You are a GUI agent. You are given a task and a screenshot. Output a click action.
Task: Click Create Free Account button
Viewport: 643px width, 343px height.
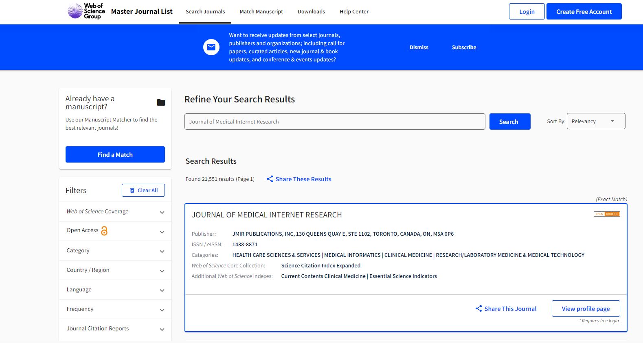point(584,11)
